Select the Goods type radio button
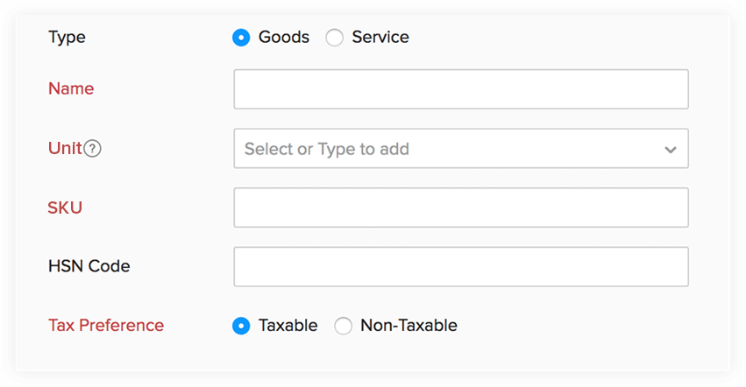This screenshot has width=746, height=387. tap(241, 38)
